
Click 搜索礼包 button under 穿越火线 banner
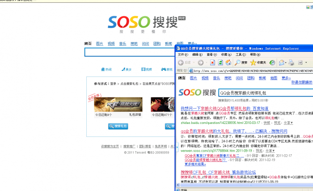click(x=118, y=126)
